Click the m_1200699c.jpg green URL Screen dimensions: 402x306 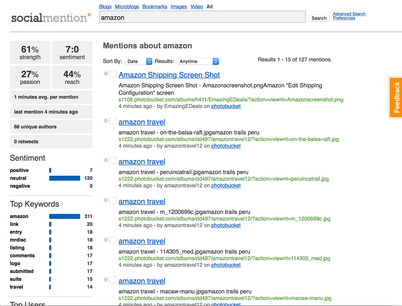224,219
